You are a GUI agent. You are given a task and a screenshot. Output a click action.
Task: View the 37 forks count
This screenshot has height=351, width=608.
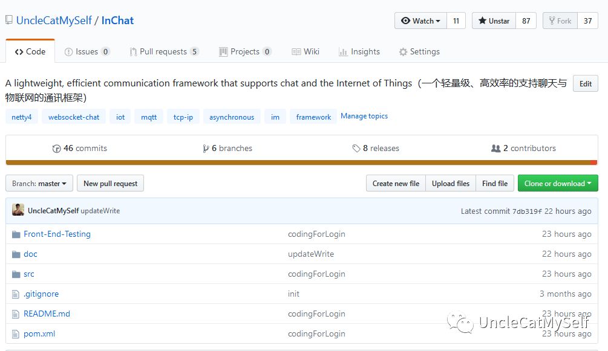[x=588, y=21]
